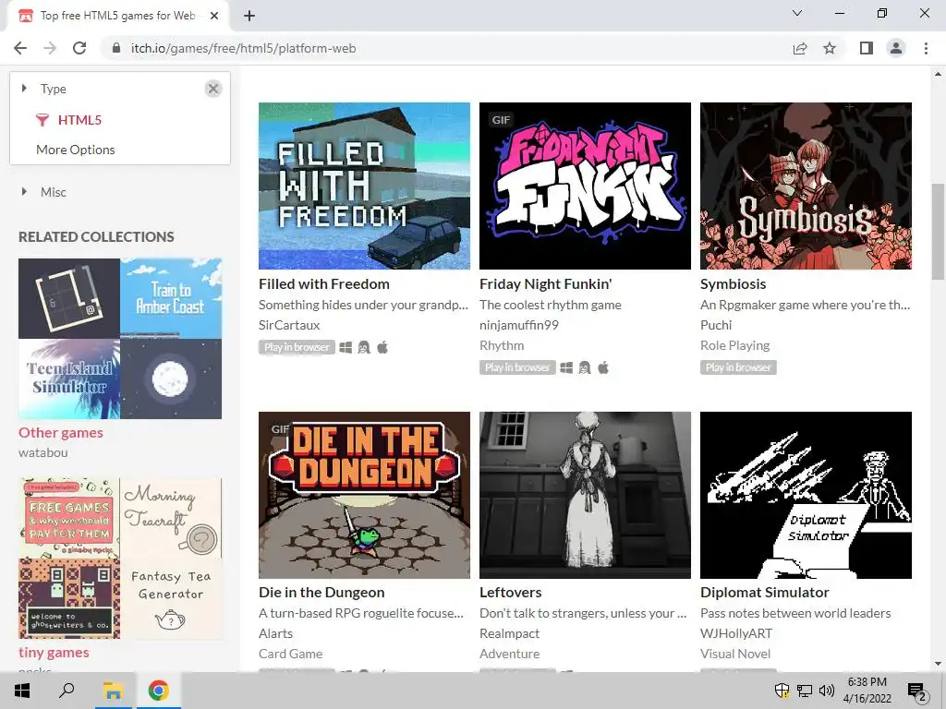Open More Options under Type
Image resolution: width=946 pixels, height=709 pixels.
pyautogui.click(x=76, y=150)
